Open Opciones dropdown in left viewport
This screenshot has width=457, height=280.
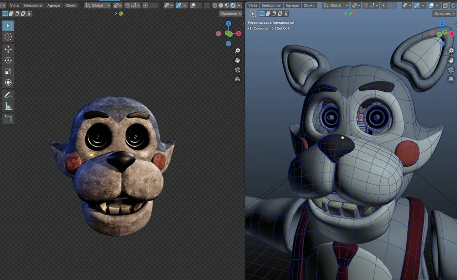(231, 13)
